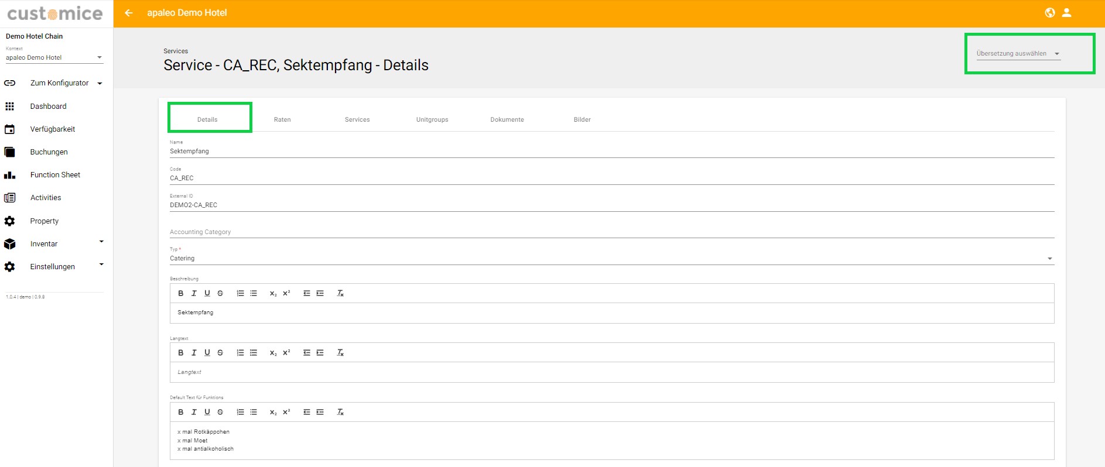Click the customice logo
This screenshot has width=1105, height=467.
click(x=55, y=13)
